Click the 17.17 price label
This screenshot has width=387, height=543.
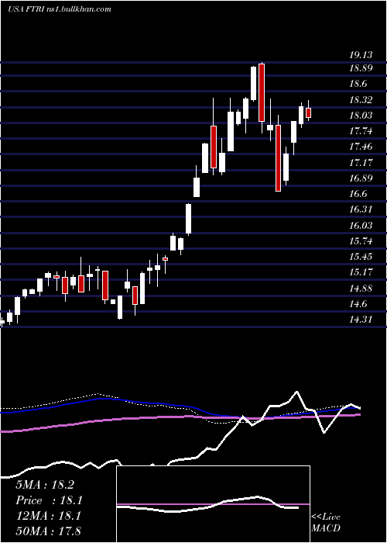tap(361, 162)
